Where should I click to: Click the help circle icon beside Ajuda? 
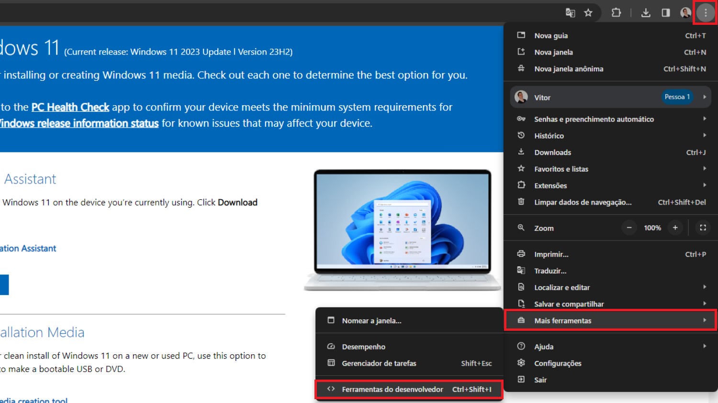point(521,346)
